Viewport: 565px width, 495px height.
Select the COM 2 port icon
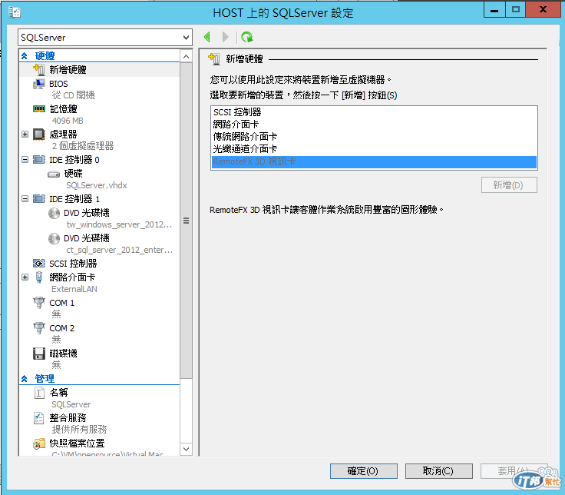click(39, 328)
